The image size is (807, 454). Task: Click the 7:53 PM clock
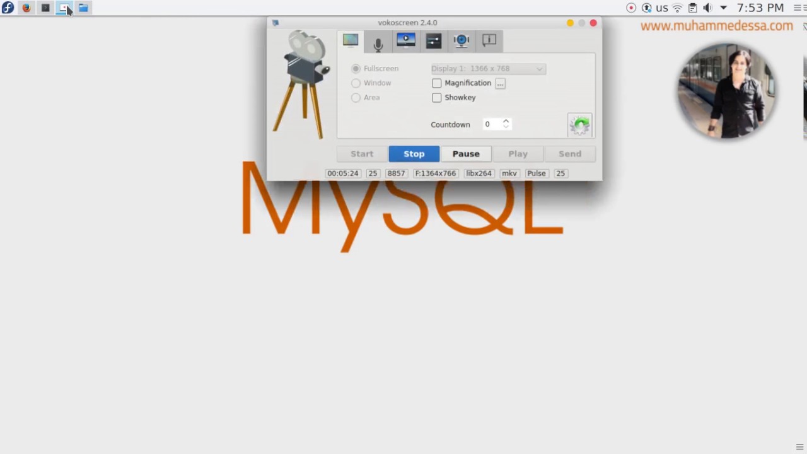pyautogui.click(x=760, y=8)
